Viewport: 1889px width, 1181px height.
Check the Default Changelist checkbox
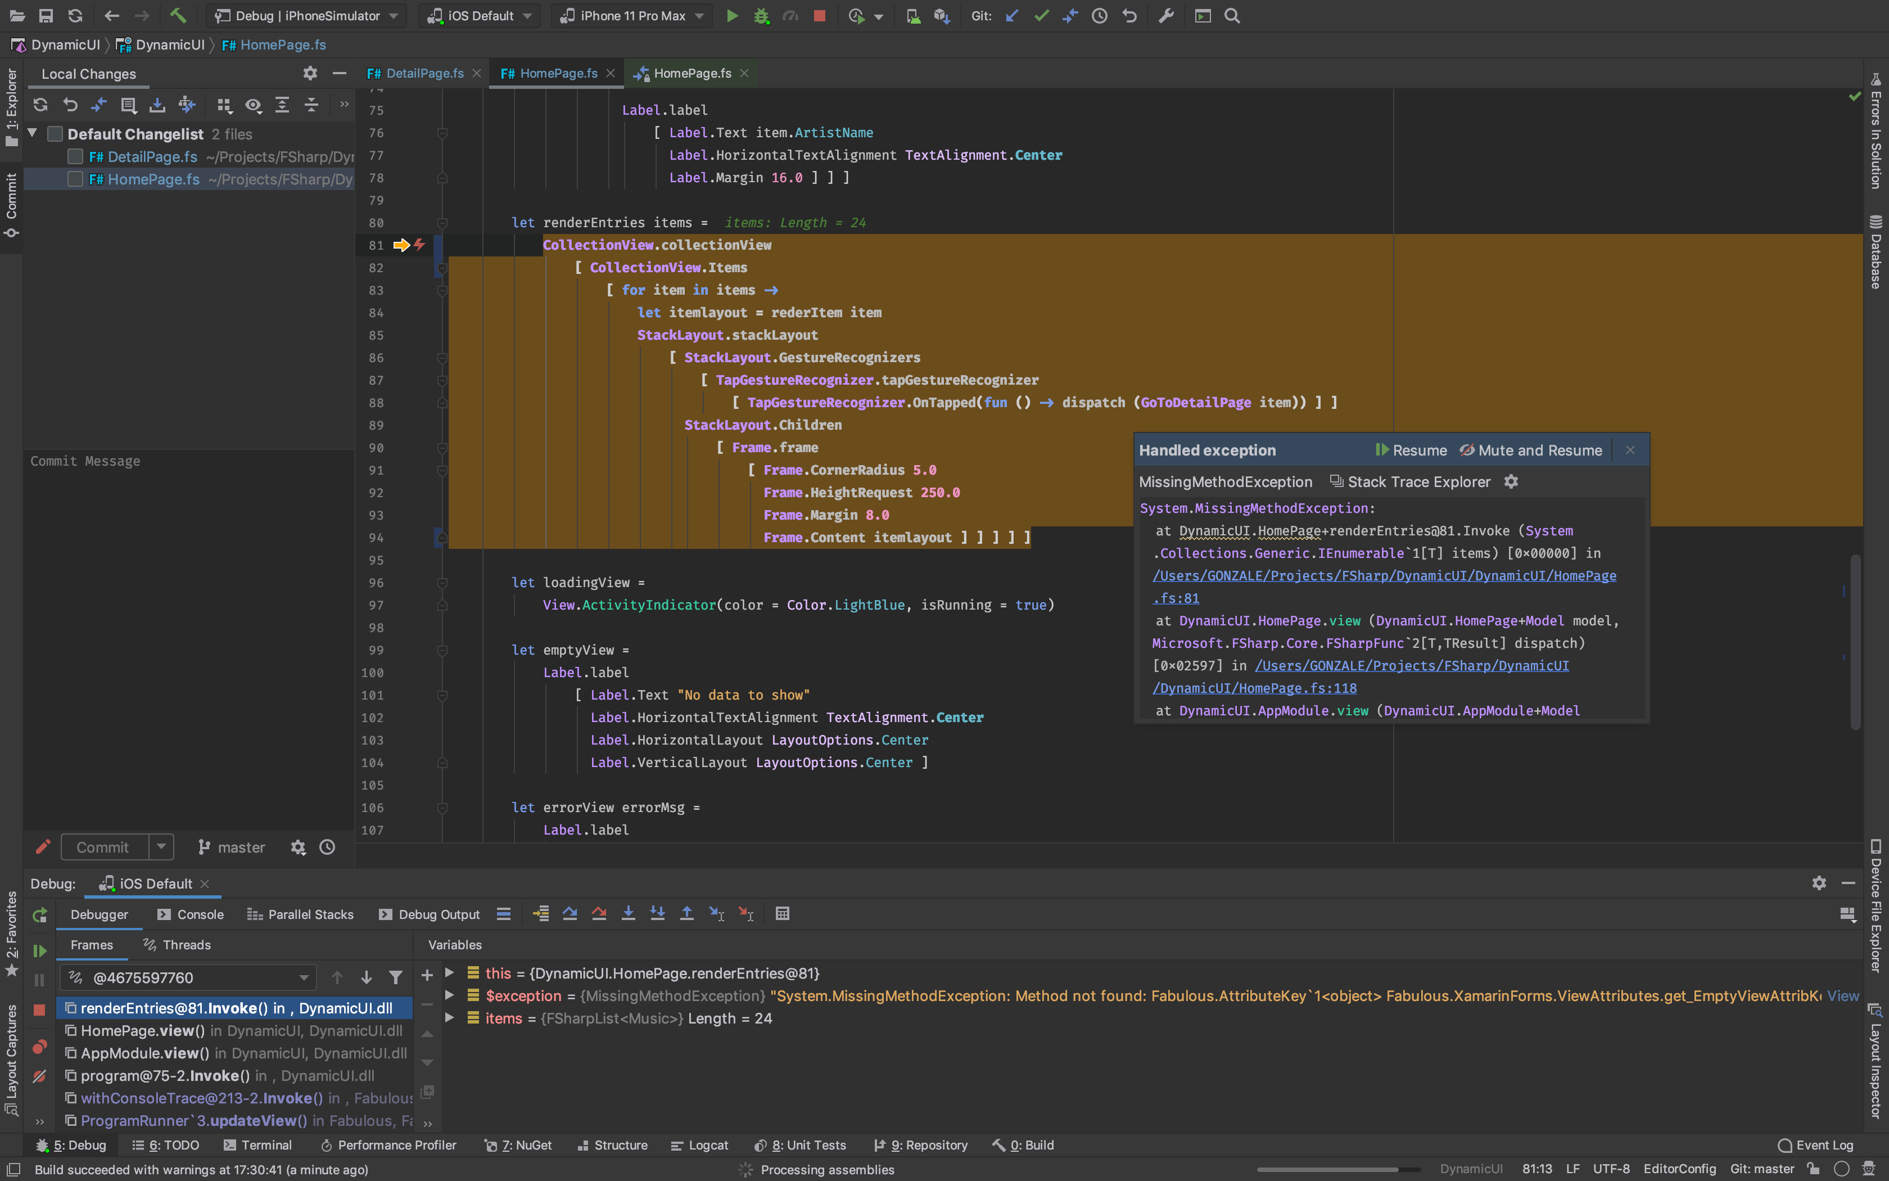pyautogui.click(x=55, y=134)
